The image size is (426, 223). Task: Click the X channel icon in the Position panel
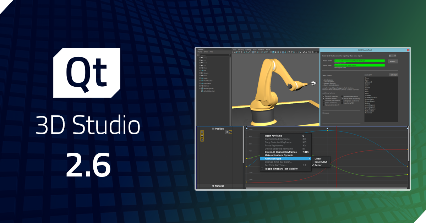tap(202, 132)
